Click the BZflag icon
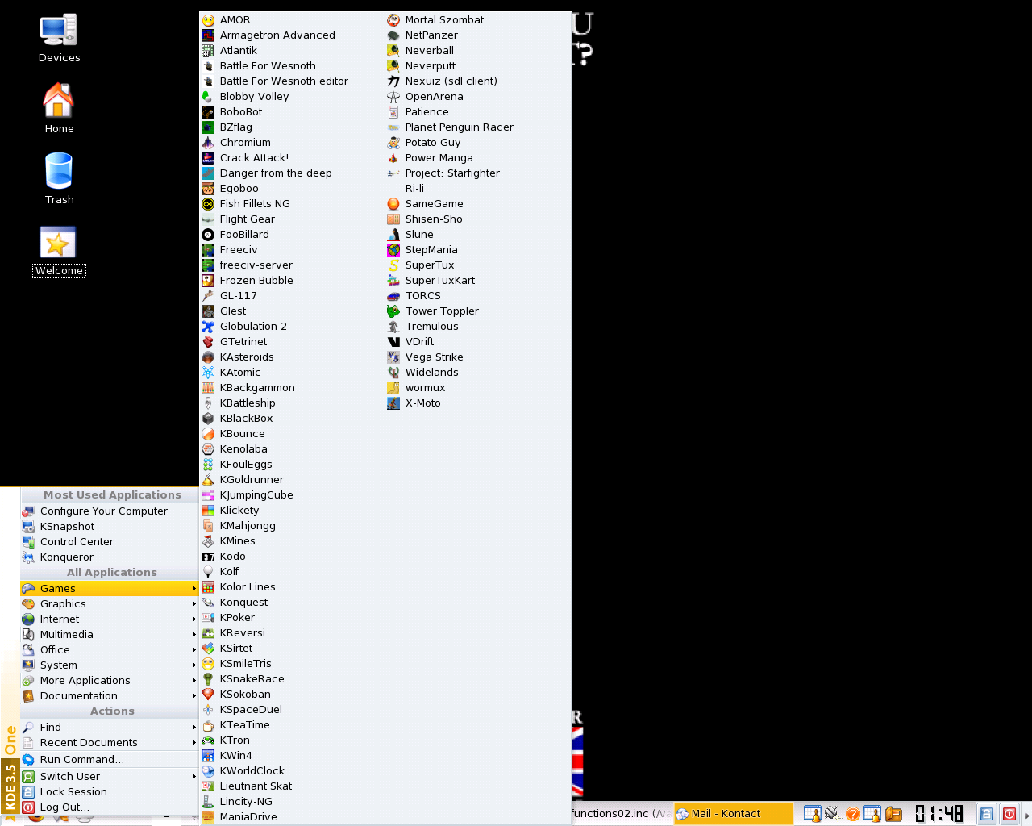1032x826 pixels. [208, 127]
